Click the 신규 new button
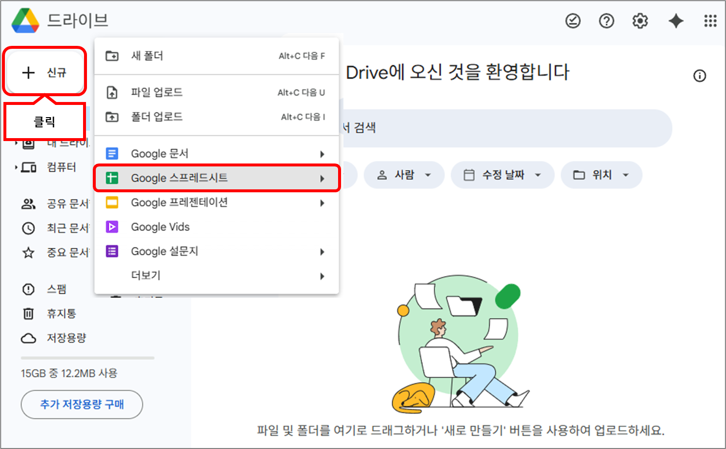Viewport: 726px width, 449px height. point(44,72)
